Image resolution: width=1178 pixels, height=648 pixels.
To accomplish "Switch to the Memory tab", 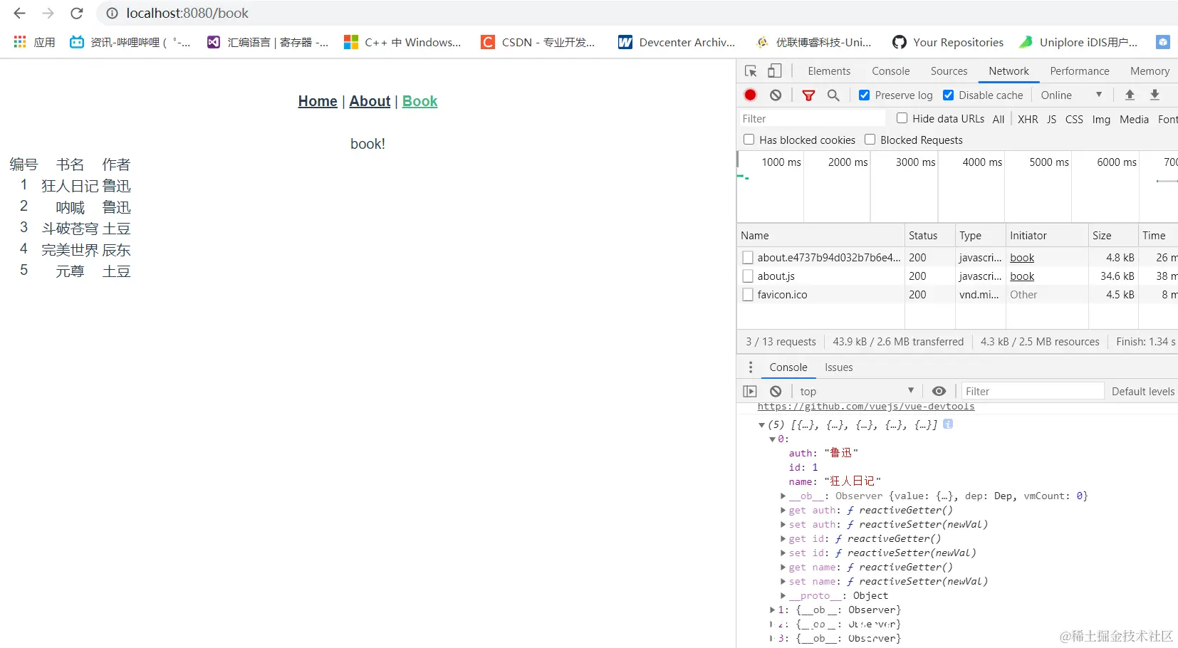I will pos(1150,71).
